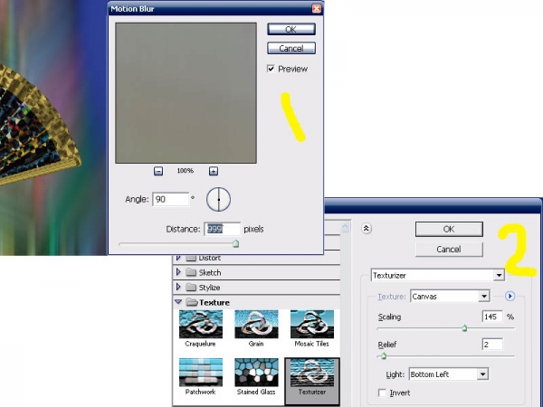The image size is (543, 407).
Task: Click the Relief slider handle
Action: 384,355
